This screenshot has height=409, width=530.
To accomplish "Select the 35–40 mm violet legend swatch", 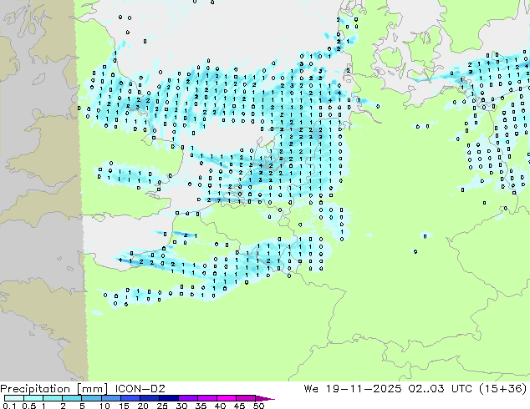I will 207,398.
